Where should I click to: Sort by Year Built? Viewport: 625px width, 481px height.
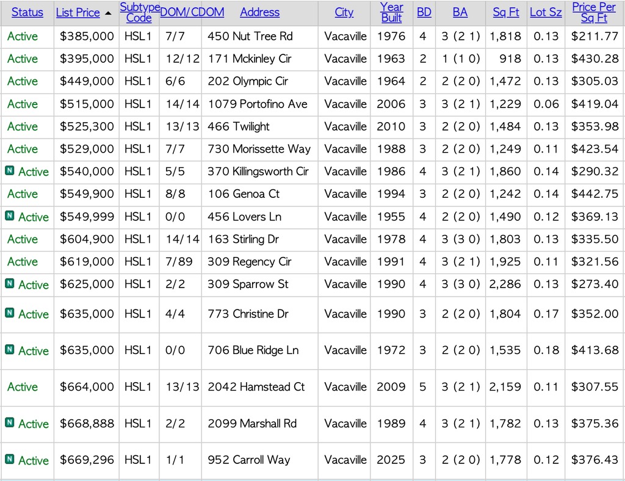(x=391, y=12)
